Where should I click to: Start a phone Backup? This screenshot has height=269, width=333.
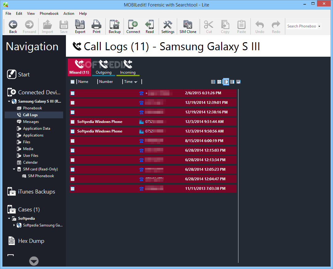coord(115,26)
